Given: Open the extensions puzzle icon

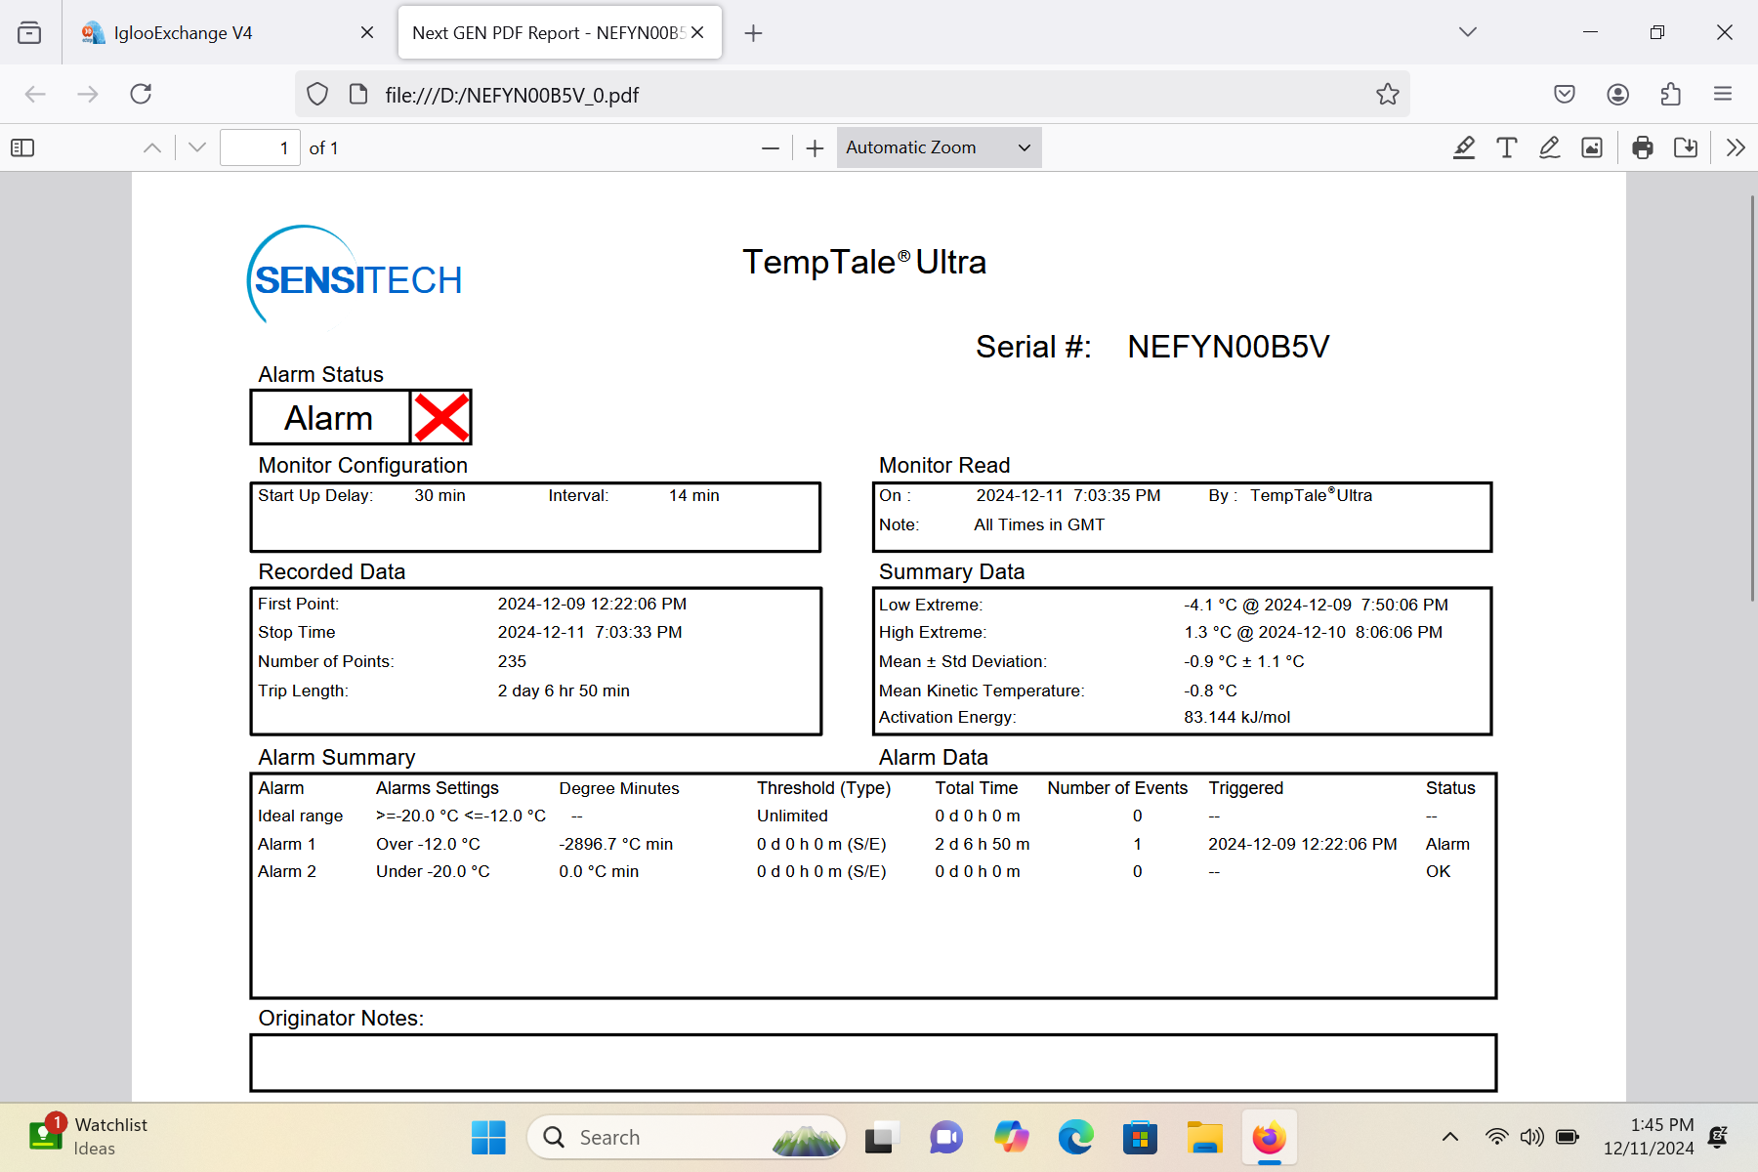Looking at the screenshot, I should pos(1670,94).
